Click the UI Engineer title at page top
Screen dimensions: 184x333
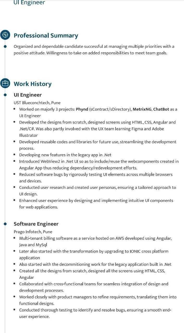tap(29, 3)
